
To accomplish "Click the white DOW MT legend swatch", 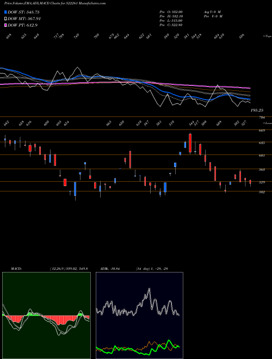I will (6, 19).
